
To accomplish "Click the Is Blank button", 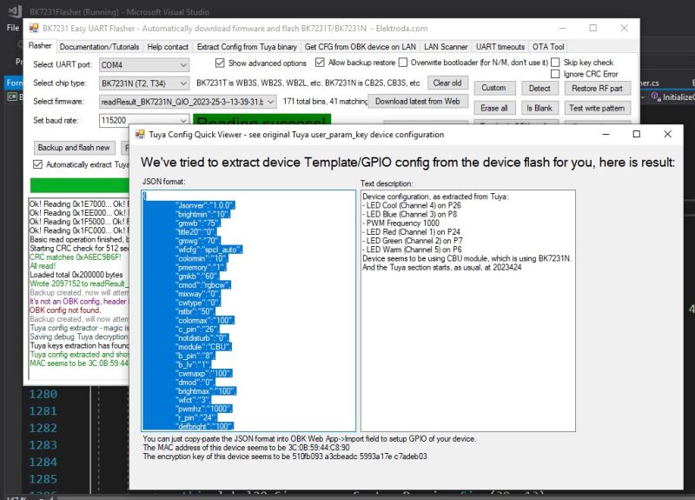I will pyautogui.click(x=539, y=108).
